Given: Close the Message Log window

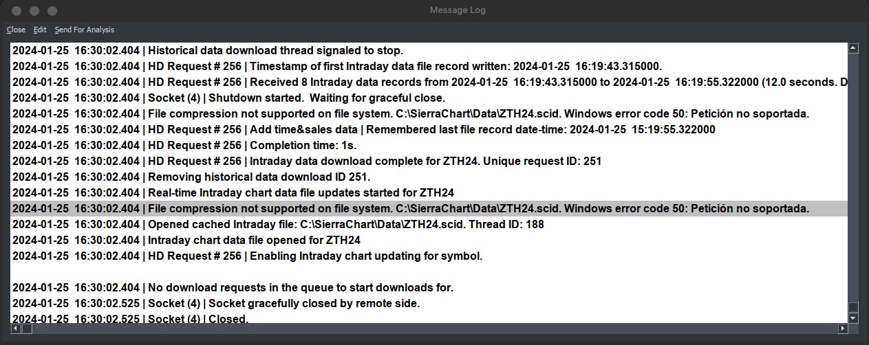Looking at the screenshot, I should tap(17, 11).
